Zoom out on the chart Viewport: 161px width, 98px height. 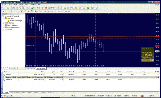(76, 8)
